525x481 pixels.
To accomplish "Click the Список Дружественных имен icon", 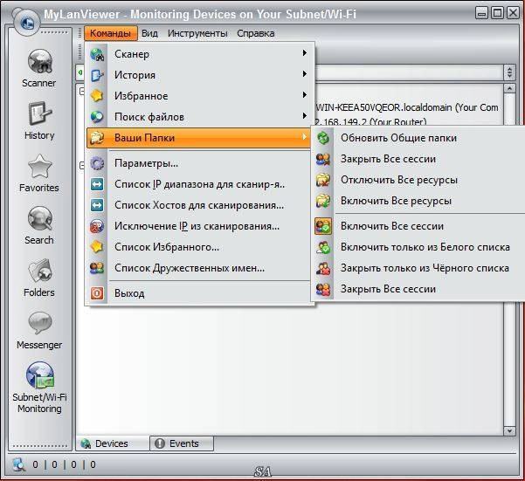I will pos(97,268).
